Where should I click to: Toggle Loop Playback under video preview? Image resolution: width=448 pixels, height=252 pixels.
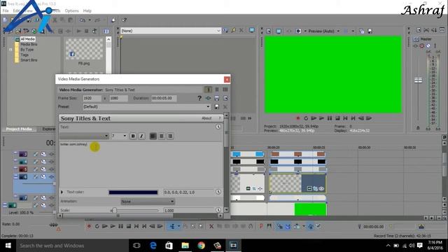coord(306,118)
